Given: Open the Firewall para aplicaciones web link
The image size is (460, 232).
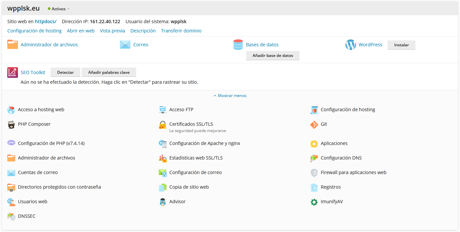Looking at the screenshot, I should [354, 172].
